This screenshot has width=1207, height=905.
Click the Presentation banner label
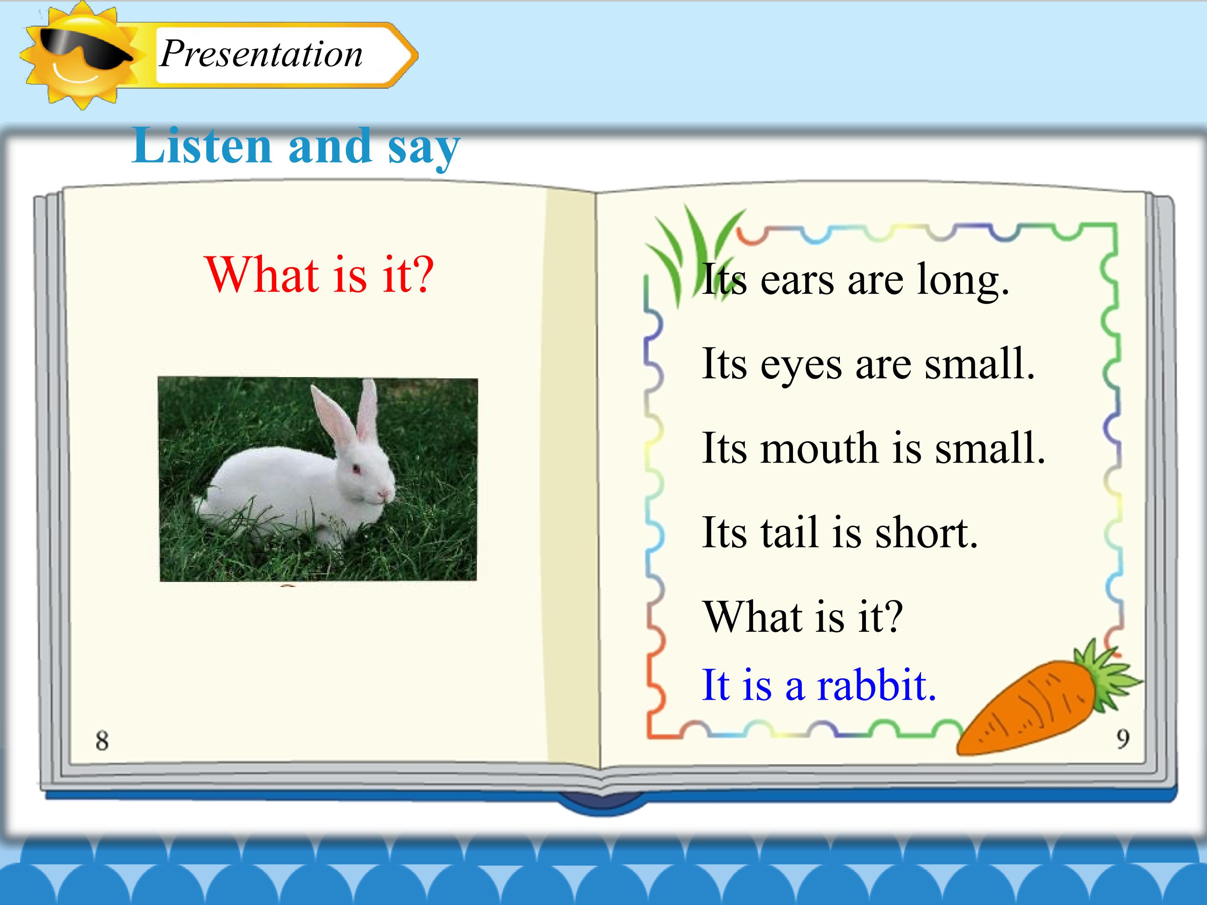261,54
